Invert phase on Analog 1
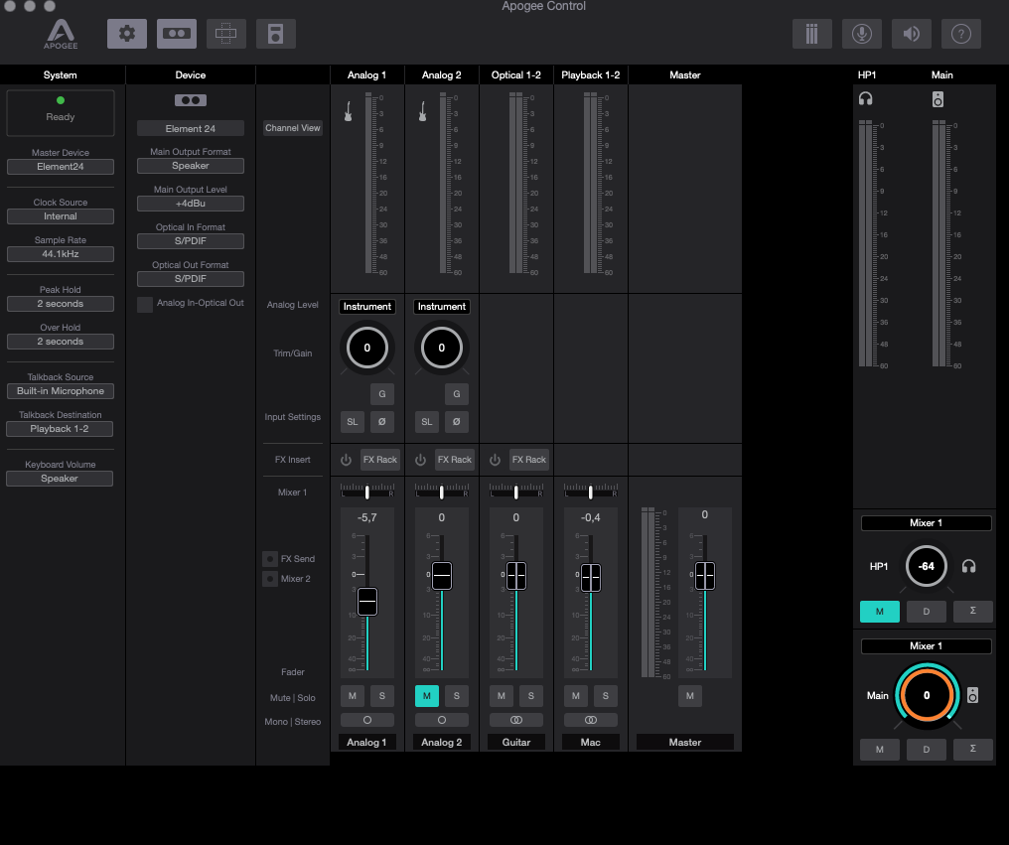The image size is (1009, 845). pos(382,422)
